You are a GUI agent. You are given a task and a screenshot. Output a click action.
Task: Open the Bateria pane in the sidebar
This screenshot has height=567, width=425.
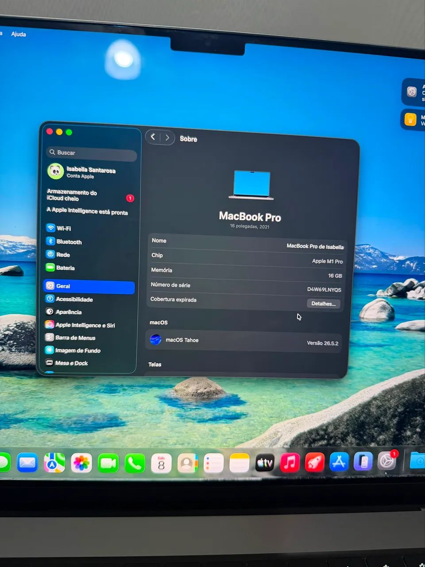click(60, 268)
